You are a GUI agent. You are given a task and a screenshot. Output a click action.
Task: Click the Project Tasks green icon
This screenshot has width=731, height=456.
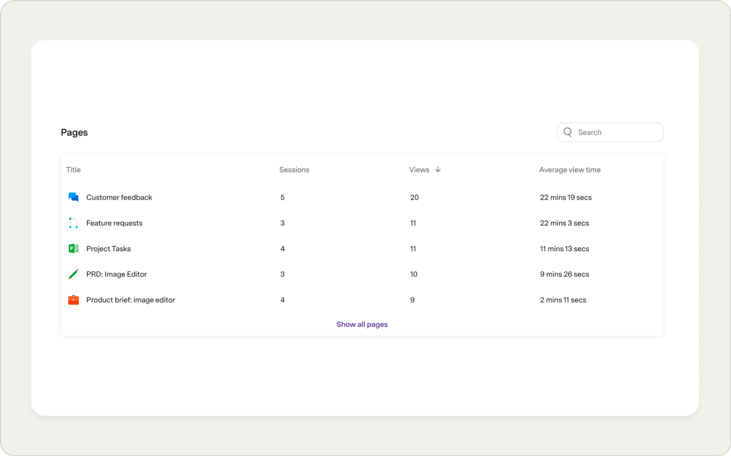(73, 249)
